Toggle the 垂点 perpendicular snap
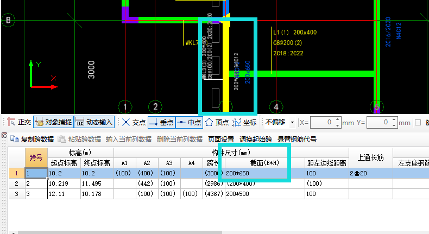Viewport: 429px width, 234px height. [161, 122]
